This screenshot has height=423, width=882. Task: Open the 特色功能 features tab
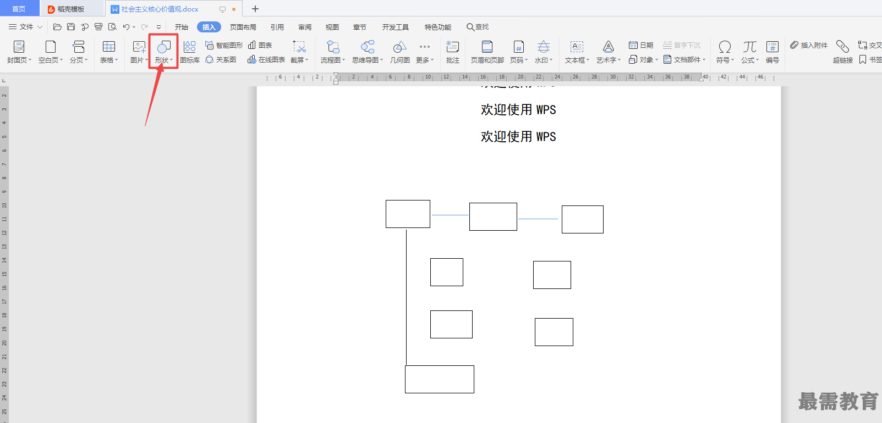point(438,27)
